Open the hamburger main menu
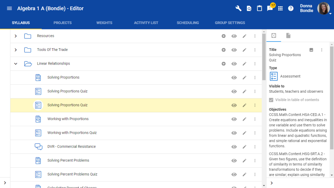This screenshot has height=188, width=334. click(x=9, y=8)
